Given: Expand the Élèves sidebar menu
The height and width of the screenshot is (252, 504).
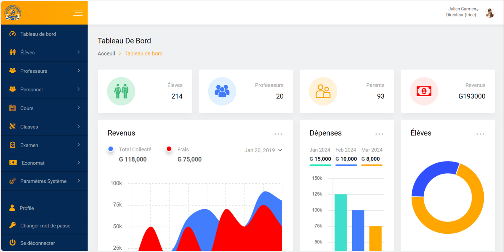Looking at the screenshot, I should [44, 52].
